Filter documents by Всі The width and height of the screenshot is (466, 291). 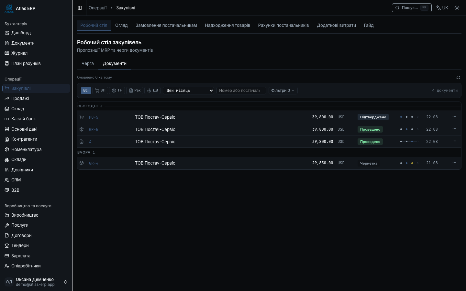pos(86,91)
